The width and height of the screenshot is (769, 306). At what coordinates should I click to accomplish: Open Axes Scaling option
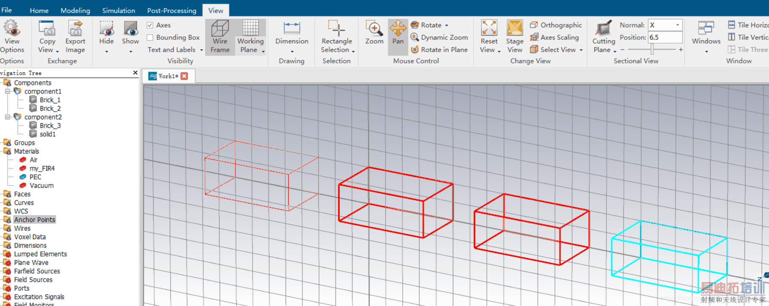click(554, 38)
